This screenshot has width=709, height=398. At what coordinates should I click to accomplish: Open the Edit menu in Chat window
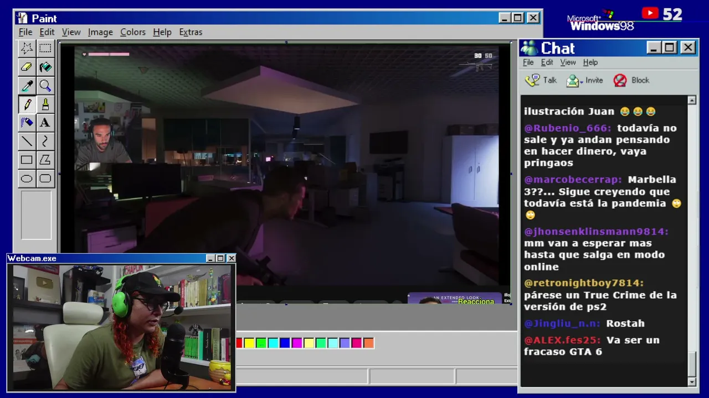click(x=547, y=62)
